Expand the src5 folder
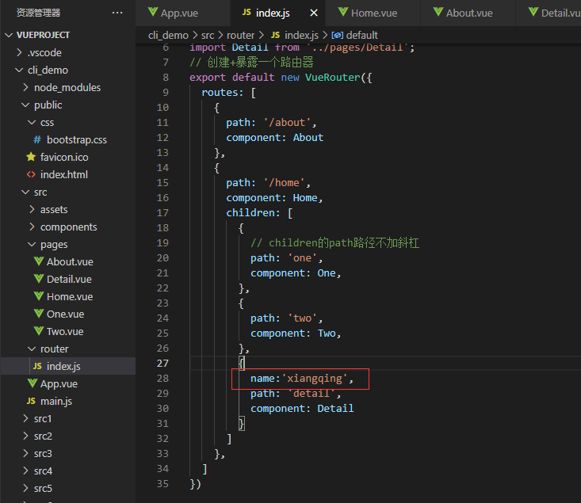Image resolution: width=581 pixels, height=503 pixels. click(25, 488)
